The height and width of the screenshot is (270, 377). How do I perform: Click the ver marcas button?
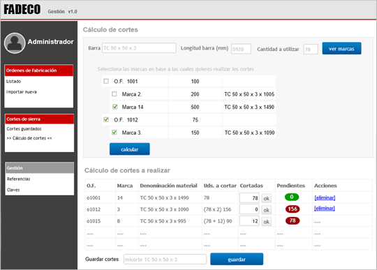pos(341,49)
